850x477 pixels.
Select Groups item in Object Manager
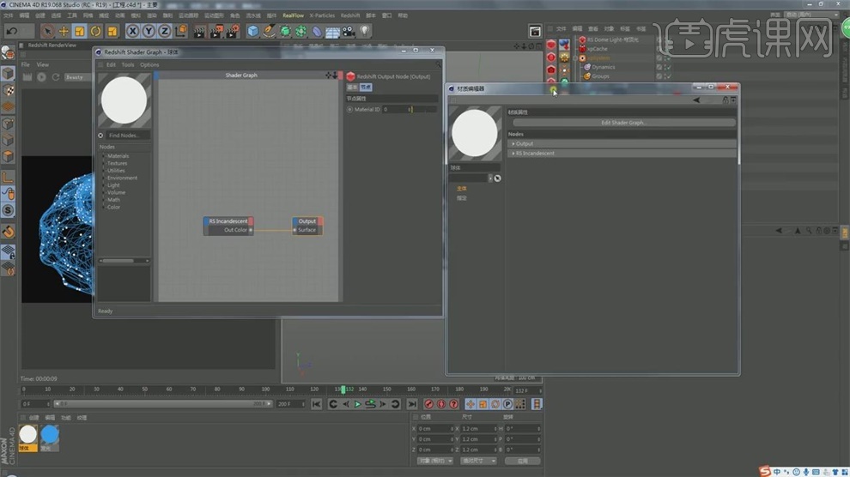tap(600, 76)
